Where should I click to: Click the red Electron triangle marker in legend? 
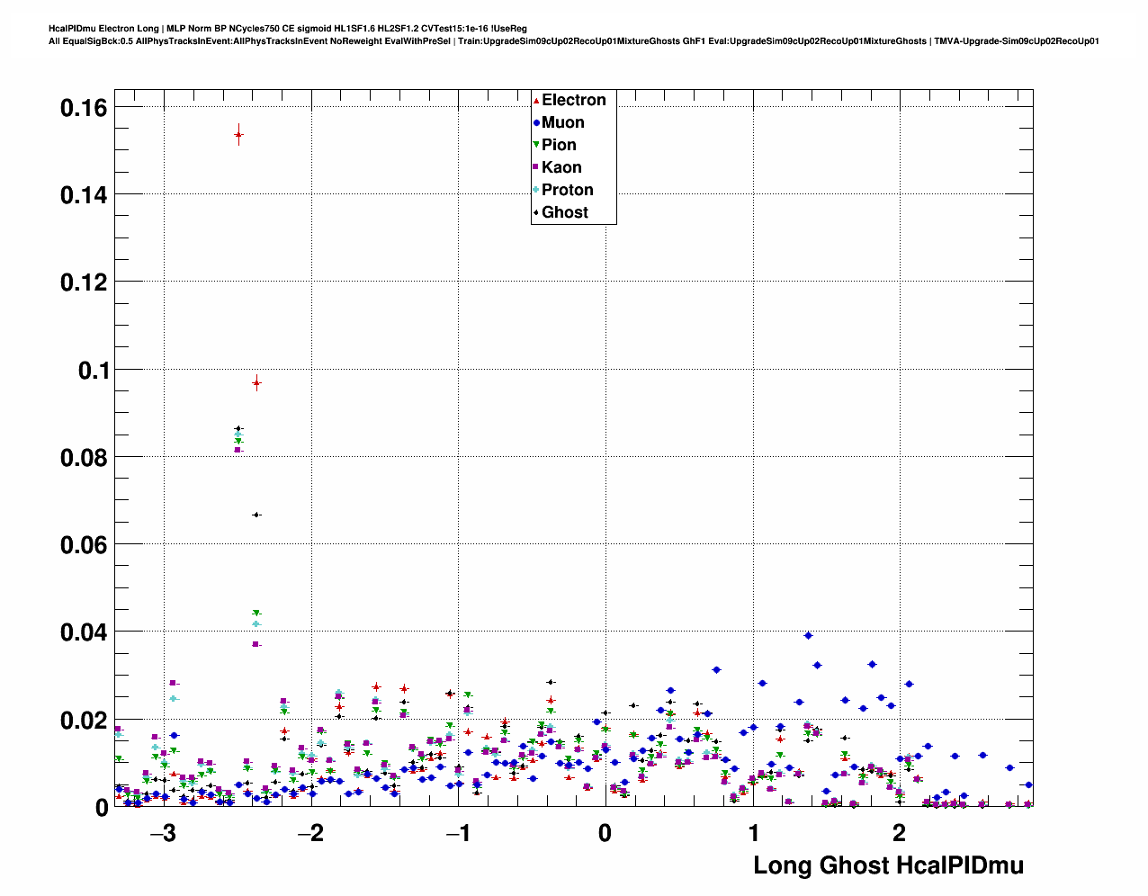(x=536, y=101)
